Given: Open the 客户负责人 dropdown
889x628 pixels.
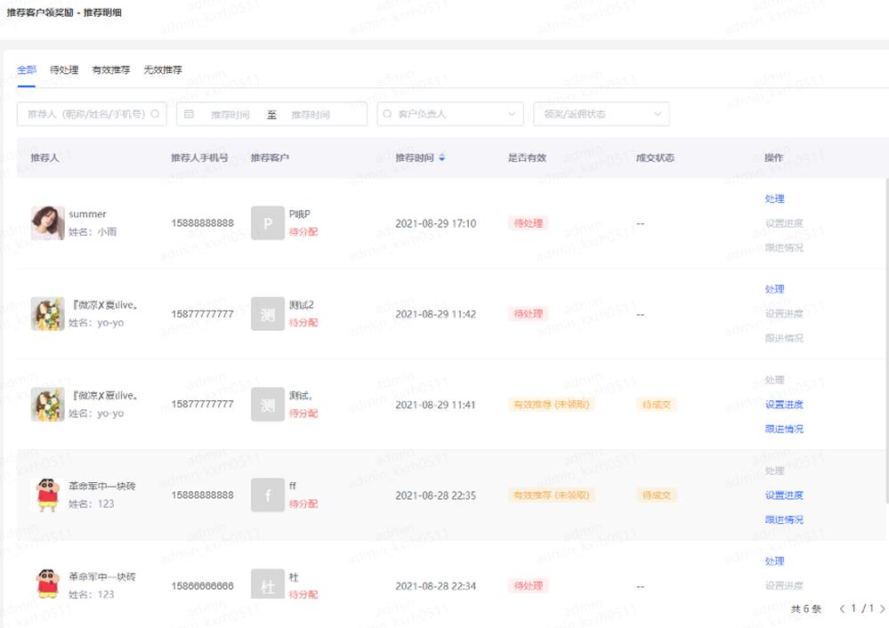Looking at the screenshot, I should point(449,114).
